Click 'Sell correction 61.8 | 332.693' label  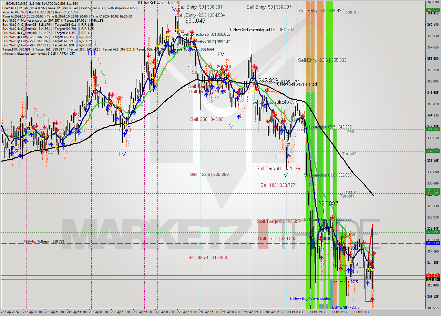(x=328, y=175)
